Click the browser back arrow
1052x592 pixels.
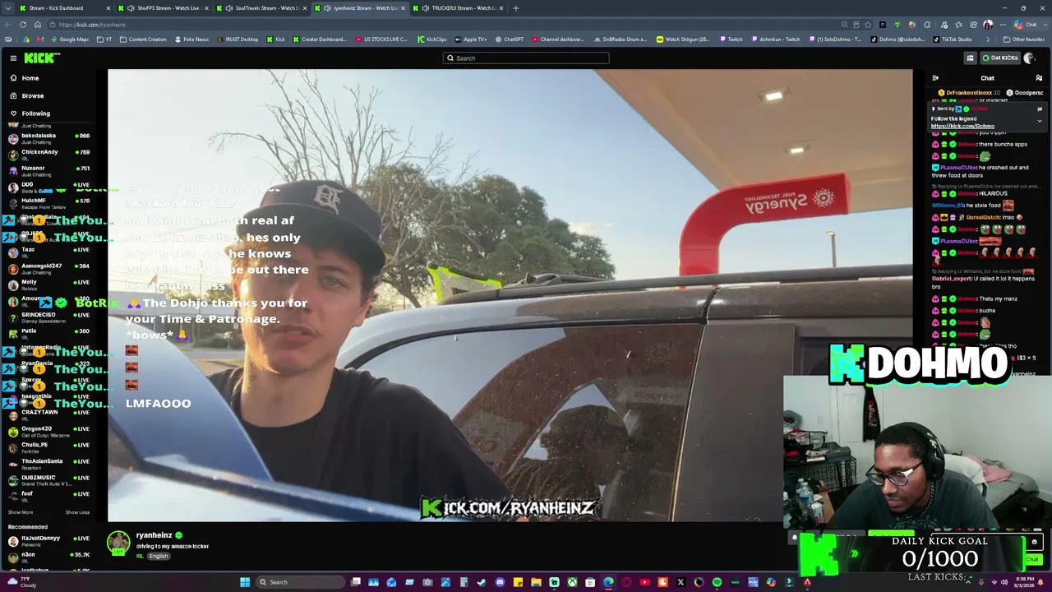8,25
